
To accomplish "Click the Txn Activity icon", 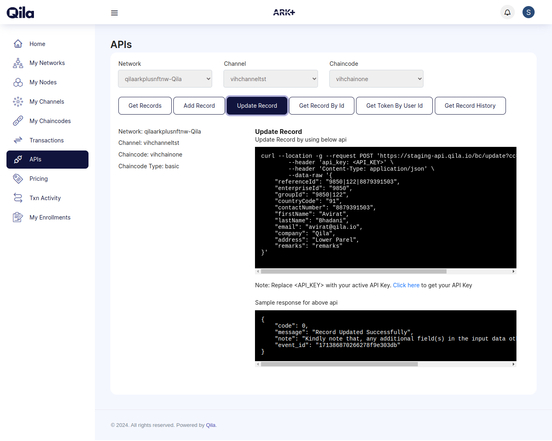I will pos(18,198).
